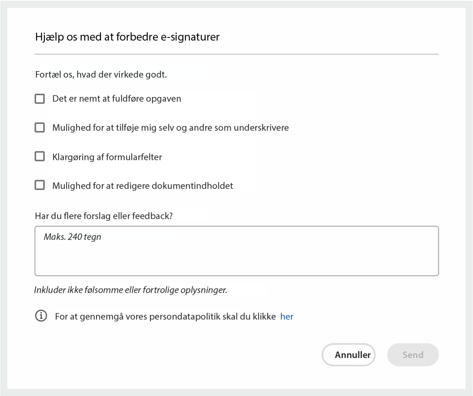Image resolution: width=473 pixels, height=396 pixels.
Task: Click the 'Inkluder ikke følsomme' notice text
Action: coord(130,290)
